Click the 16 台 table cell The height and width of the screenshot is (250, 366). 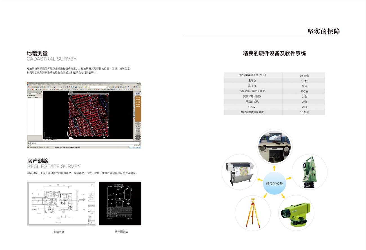pos(304,81)
